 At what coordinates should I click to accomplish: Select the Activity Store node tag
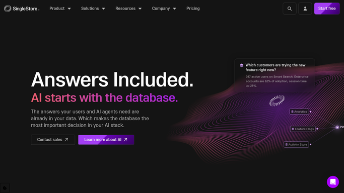296,144
